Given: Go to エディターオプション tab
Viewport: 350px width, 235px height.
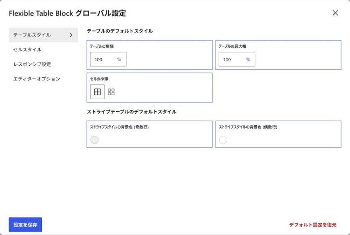Looking at the screenshot, I should click(37, 79).
